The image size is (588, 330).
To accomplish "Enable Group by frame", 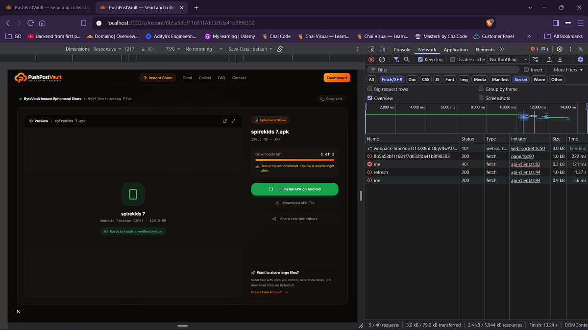I will point(481,89).
